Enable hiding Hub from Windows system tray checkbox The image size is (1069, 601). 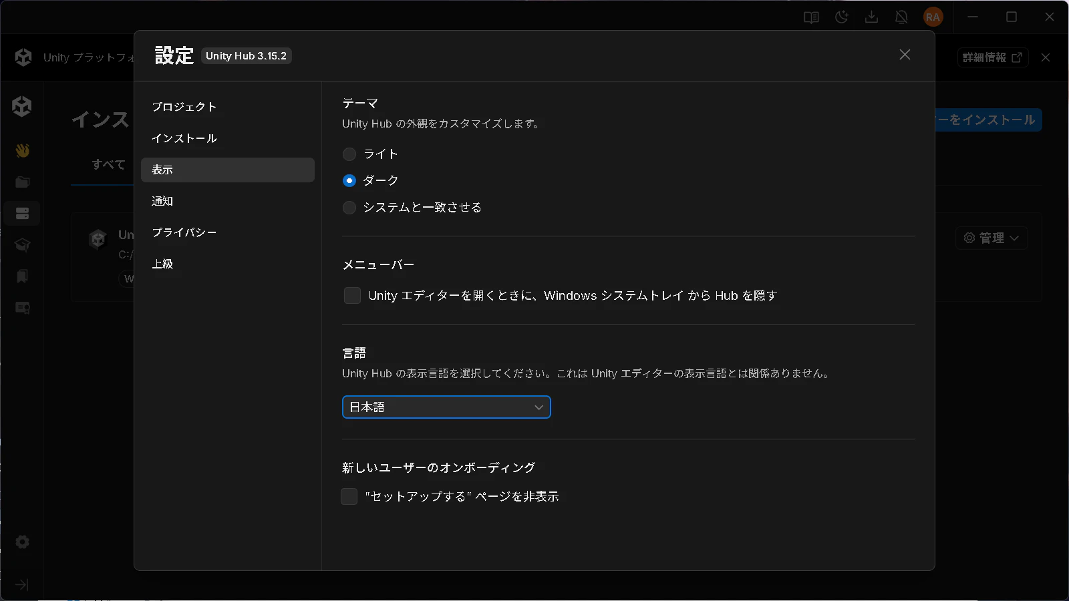point(352,296)
